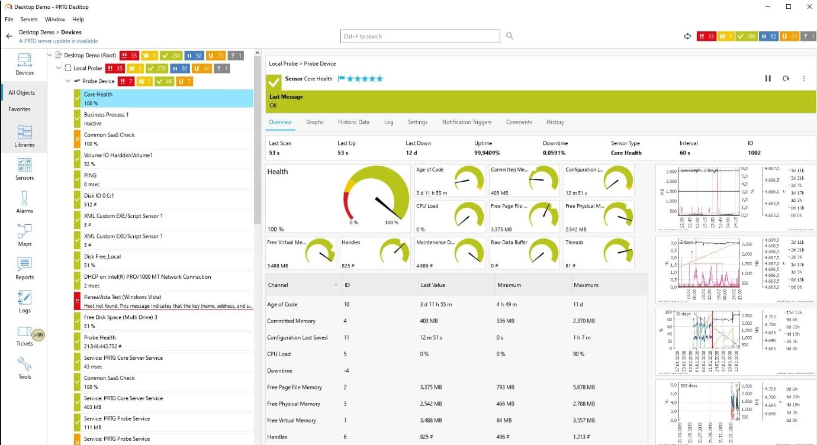
Task: Click blue paused badge 92 top right
Action: 769,36
